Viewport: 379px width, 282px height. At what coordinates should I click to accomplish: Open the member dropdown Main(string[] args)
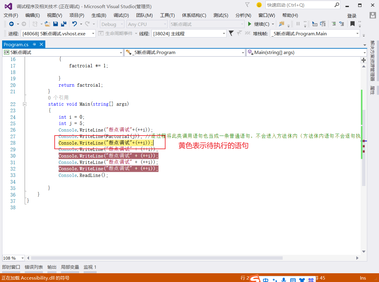(x=307, y=53)
